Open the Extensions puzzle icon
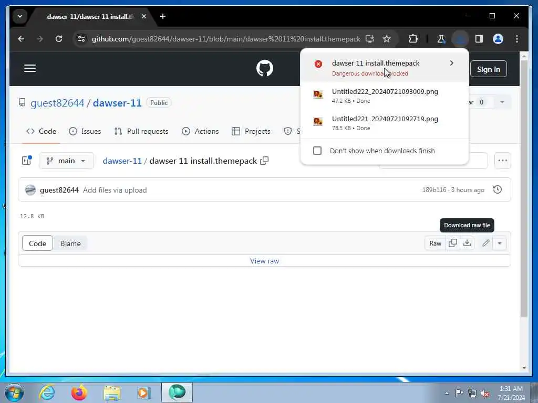 point(413,39)
